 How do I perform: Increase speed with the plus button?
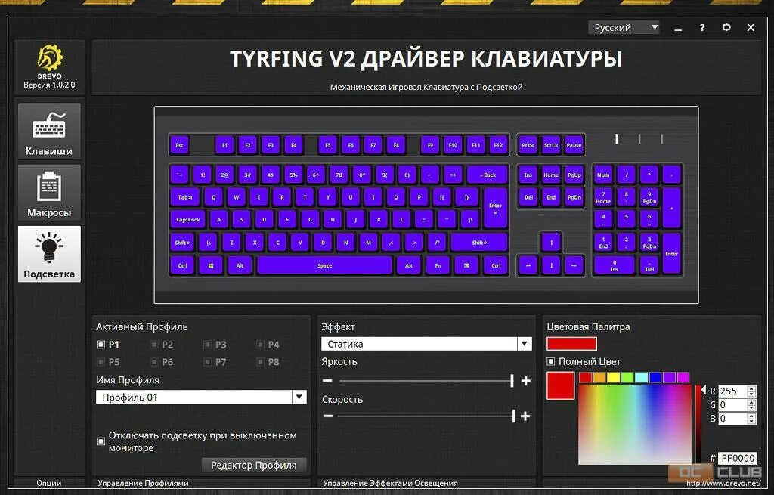click(x=526, y=416)
